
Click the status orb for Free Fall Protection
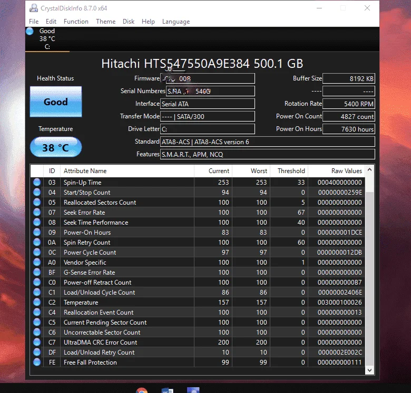(x=37, y=362)
